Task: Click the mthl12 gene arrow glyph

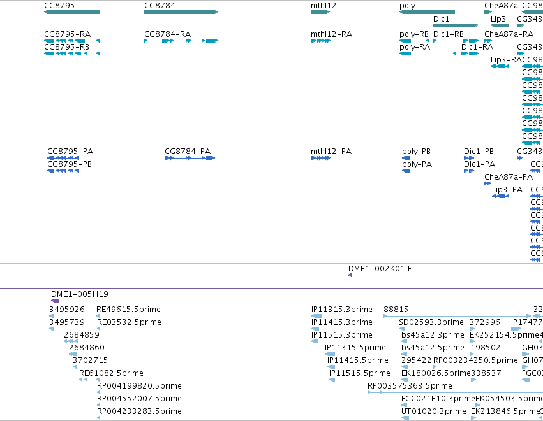Action: [320, 12]
